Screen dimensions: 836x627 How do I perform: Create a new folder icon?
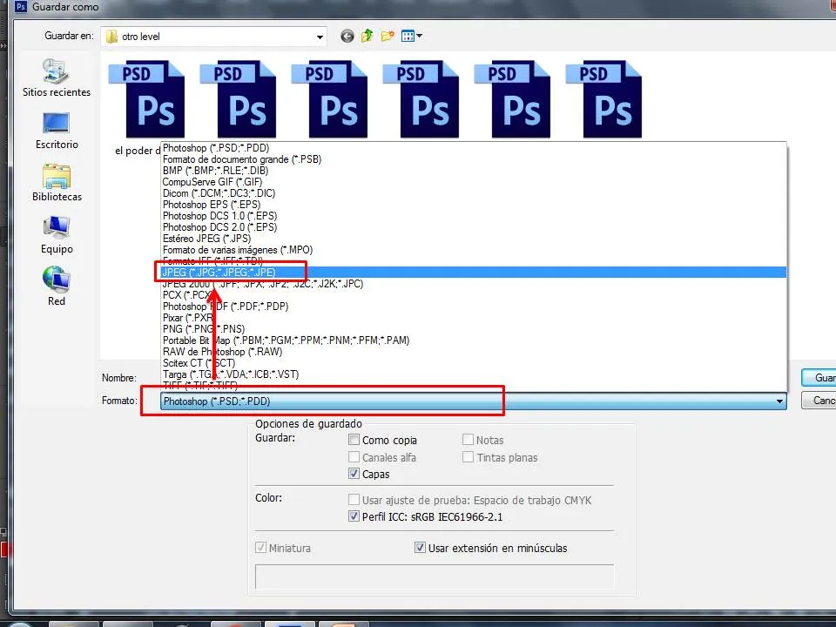(x=388, y=36)
